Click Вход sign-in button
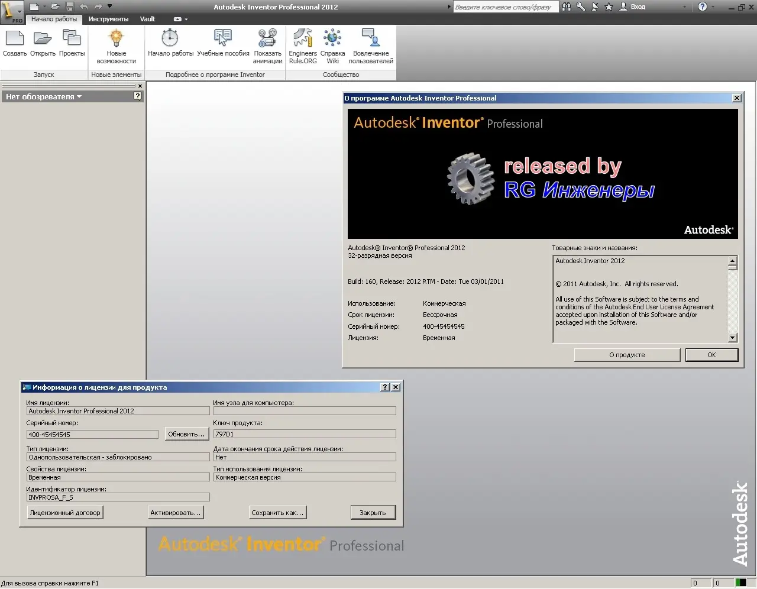 pyautogui.click(x=632, y=7)
